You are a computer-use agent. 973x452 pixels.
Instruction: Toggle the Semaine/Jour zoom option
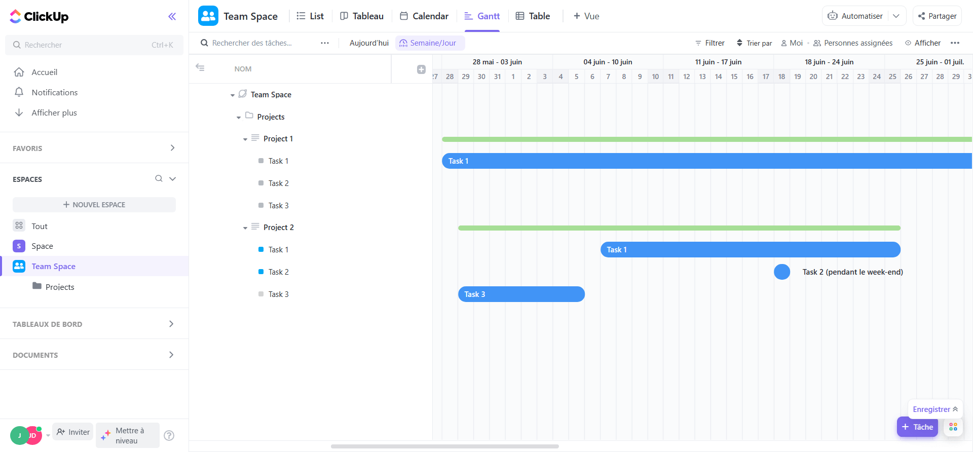[x=428, y=43]
